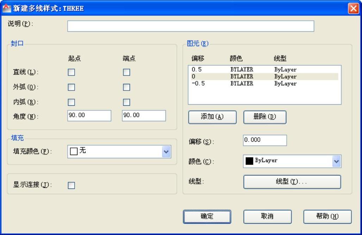Enable 直线 cap at 端点
The width and height of the screenshot is (362, 235).
(126, 72)
